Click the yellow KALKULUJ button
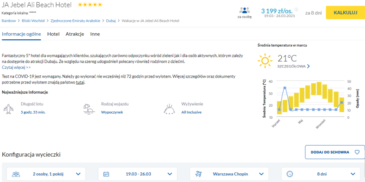Viewport: 365px width, 182px height. pyautogui.click(x=346, y=12)
